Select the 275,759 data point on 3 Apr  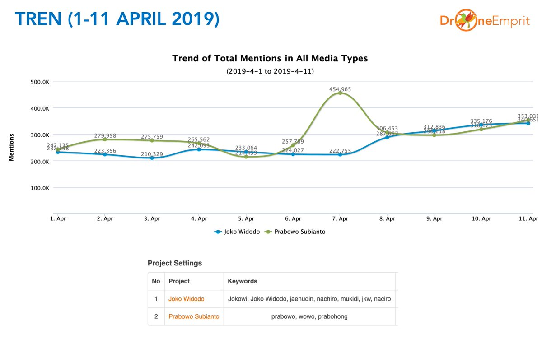coord(152,140)
